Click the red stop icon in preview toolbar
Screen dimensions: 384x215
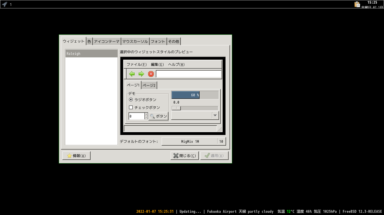pos(151,74)
